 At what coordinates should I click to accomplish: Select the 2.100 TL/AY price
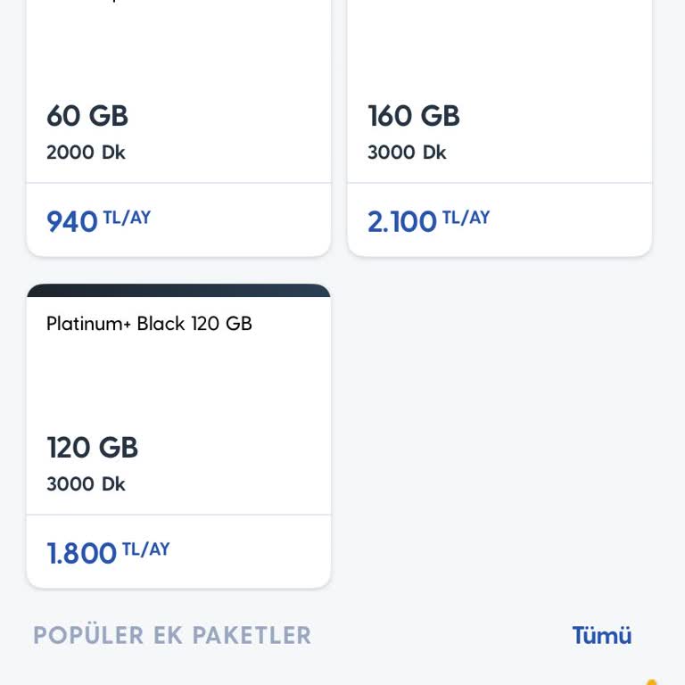point(402,221)
